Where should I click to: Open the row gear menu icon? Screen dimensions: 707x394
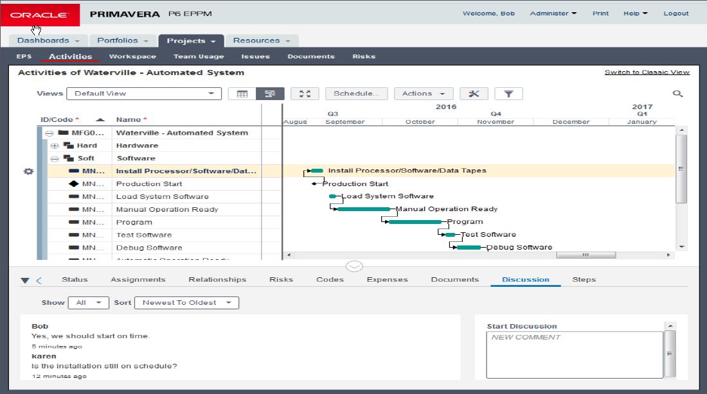click(28, 171)
